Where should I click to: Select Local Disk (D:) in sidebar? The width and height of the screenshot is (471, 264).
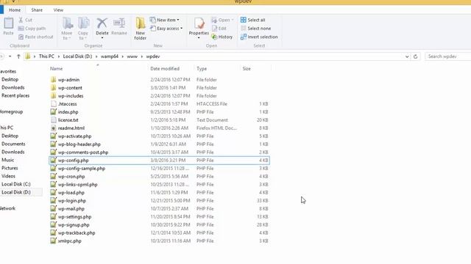16,192
